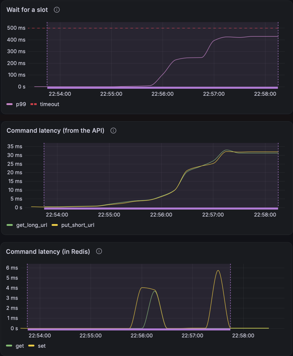Click the 22:55:00 label in API latency chart

[x=109, y=215]
